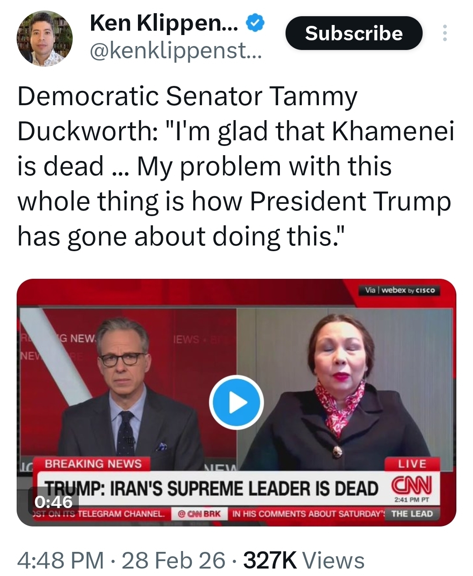473x576 pixels.
Task: Click the 2:41 PM PT broadcast time
Action: click(x=411, y=500)
